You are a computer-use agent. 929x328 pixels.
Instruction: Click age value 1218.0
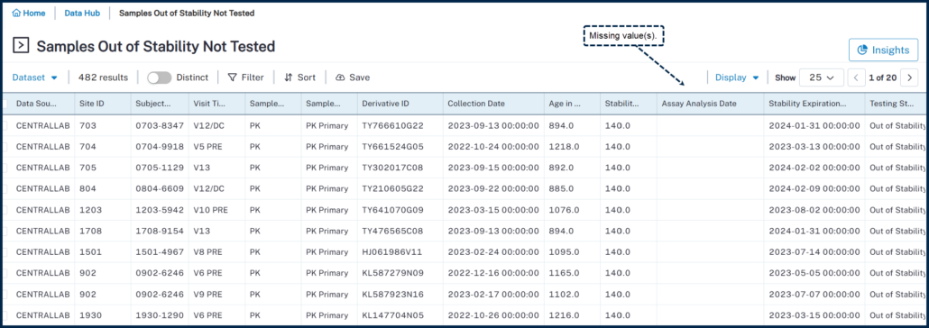[564, 146]
